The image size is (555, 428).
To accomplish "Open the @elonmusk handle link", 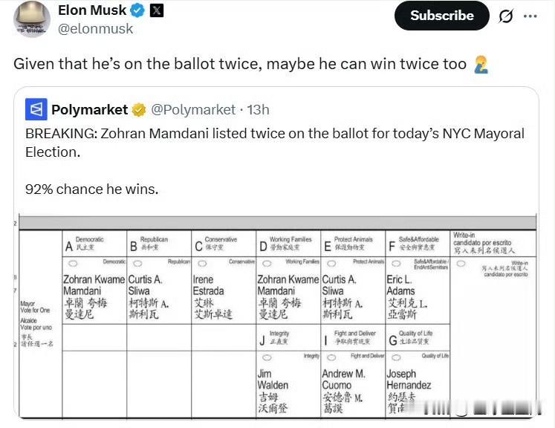I will [x=95, y=29].
